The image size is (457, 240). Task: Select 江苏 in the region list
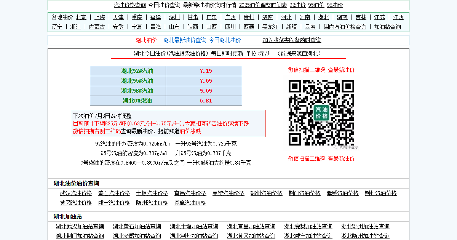pos(380,17)
